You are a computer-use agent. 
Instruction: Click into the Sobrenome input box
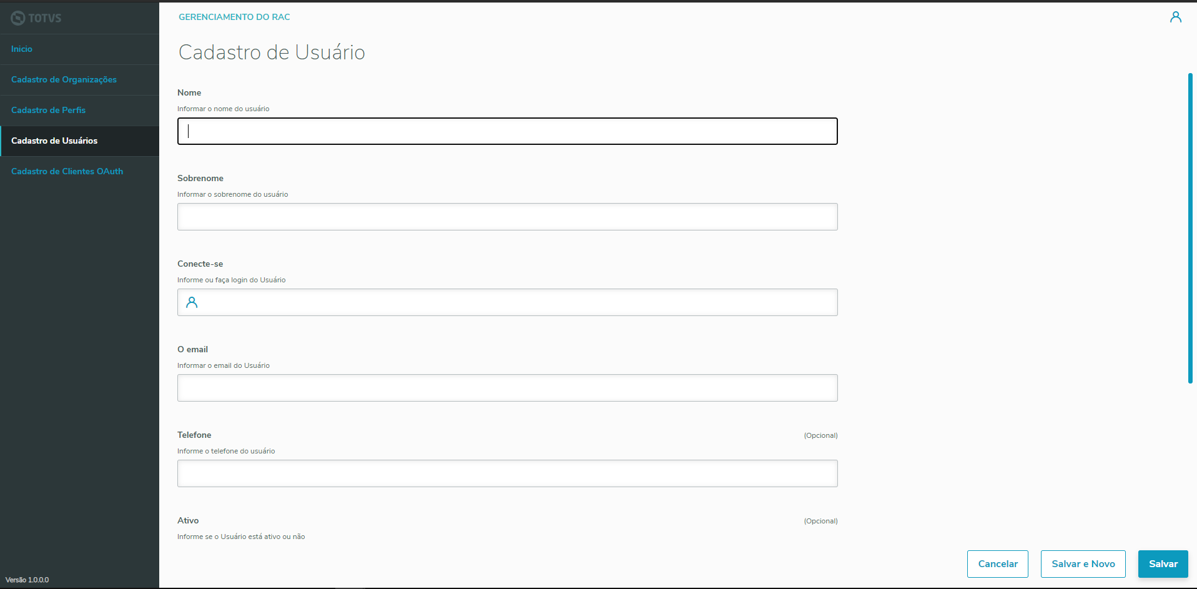507,217
